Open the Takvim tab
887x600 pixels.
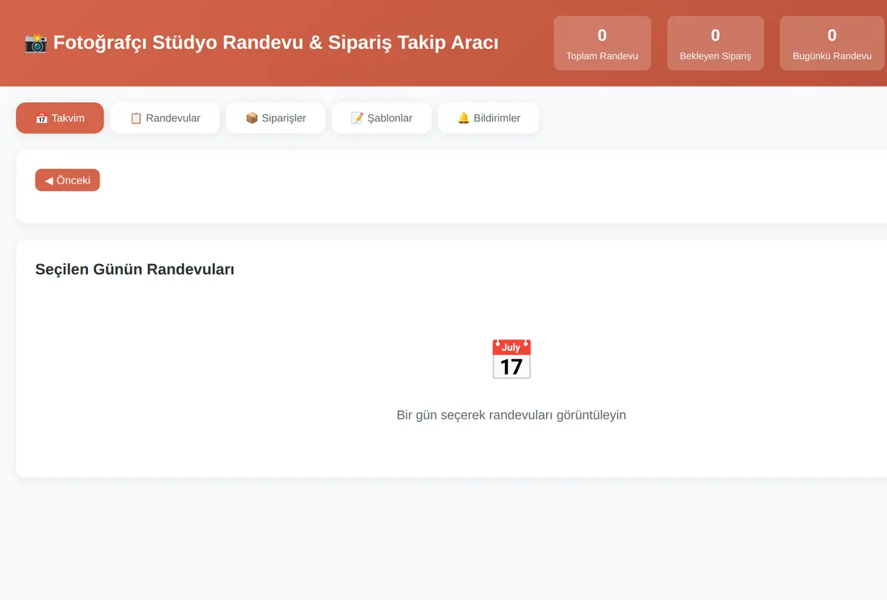click(x=60, y=118)
